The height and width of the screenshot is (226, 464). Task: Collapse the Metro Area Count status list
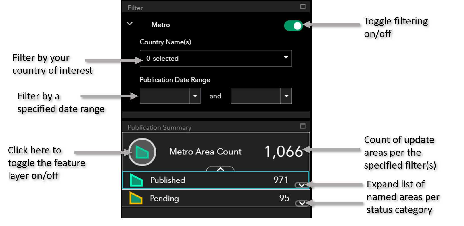[x=220, y=169]
